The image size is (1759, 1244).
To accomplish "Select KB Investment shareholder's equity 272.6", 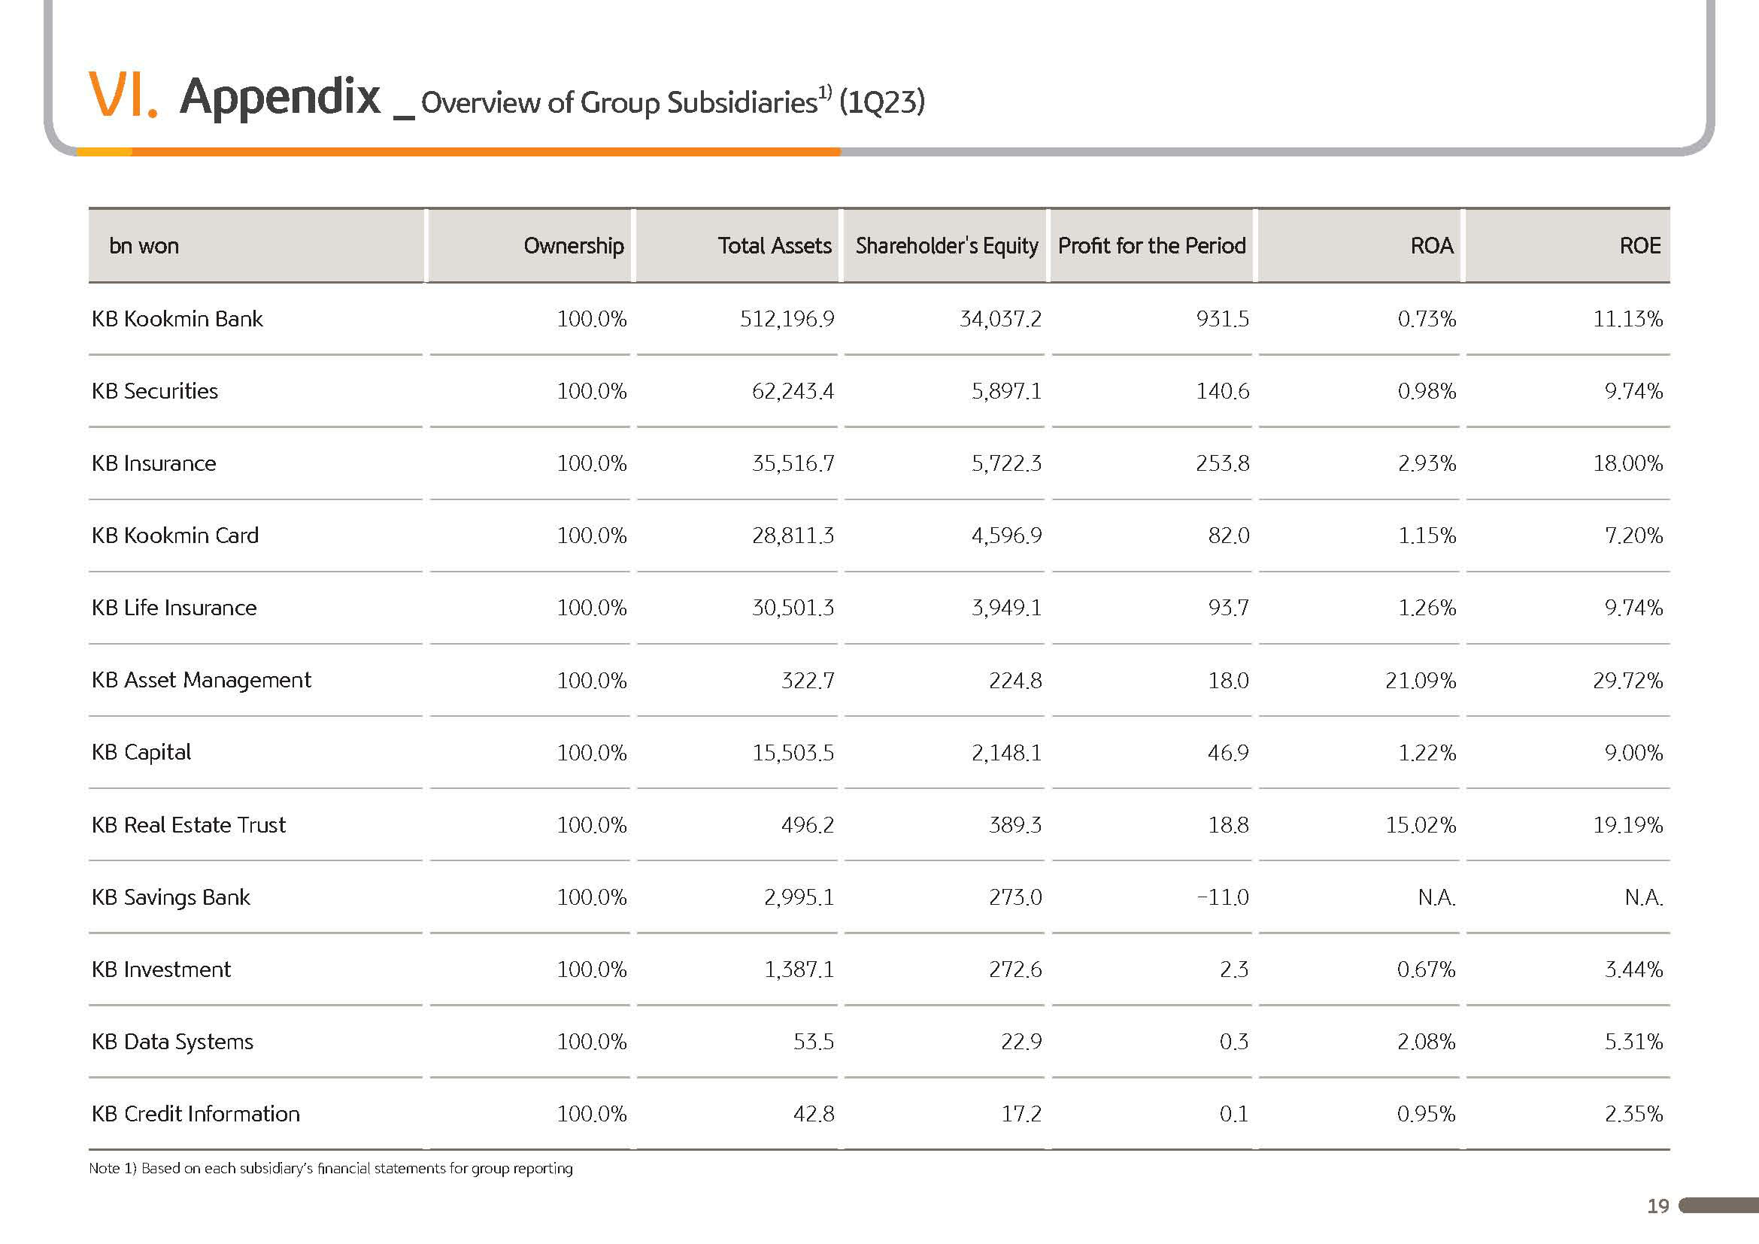I will (x=1014, y=969).
